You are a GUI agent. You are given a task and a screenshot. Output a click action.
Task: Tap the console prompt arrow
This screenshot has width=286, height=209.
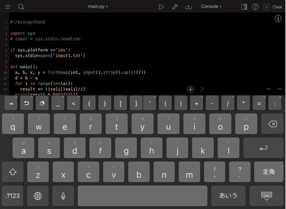point(202,89)
